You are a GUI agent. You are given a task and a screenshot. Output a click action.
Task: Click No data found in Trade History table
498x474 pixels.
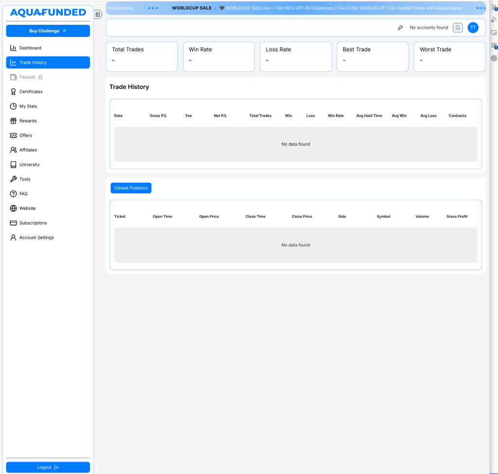coord(296,144)
